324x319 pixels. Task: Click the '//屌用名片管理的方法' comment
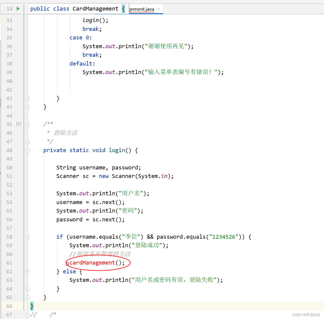(100, 254)
